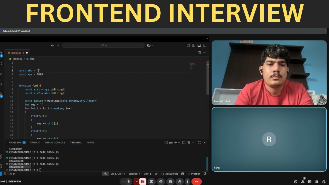Viewport: 329px width, 185px height.
Task: Switch to the PORTS panel tab
Action: [x=91, y=142]
